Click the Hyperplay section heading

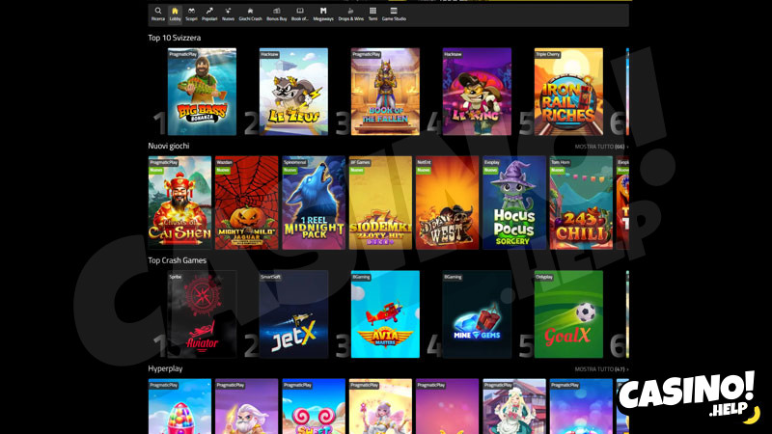[165, 368]
